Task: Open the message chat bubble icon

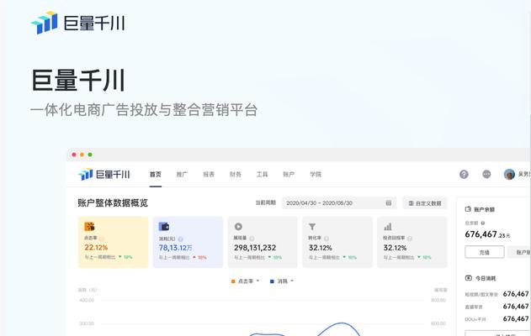Action: tap(486, 174)
